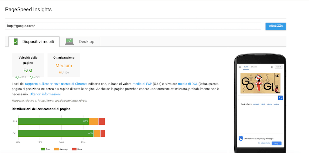Click the laptop icon on the Desktop tab

70,42
